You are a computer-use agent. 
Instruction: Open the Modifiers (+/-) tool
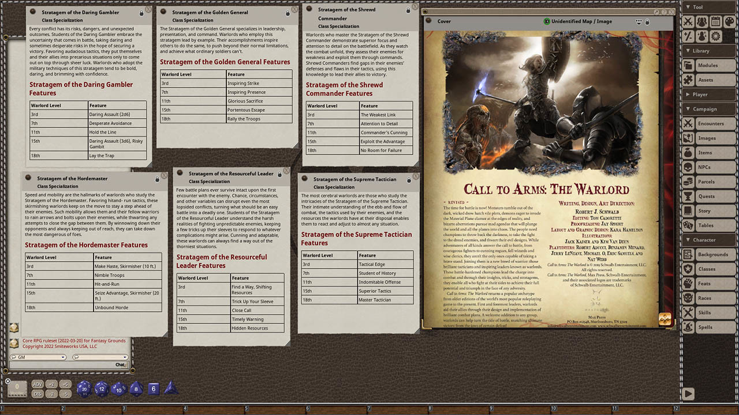pyautogui.click(x=688, y=36)
